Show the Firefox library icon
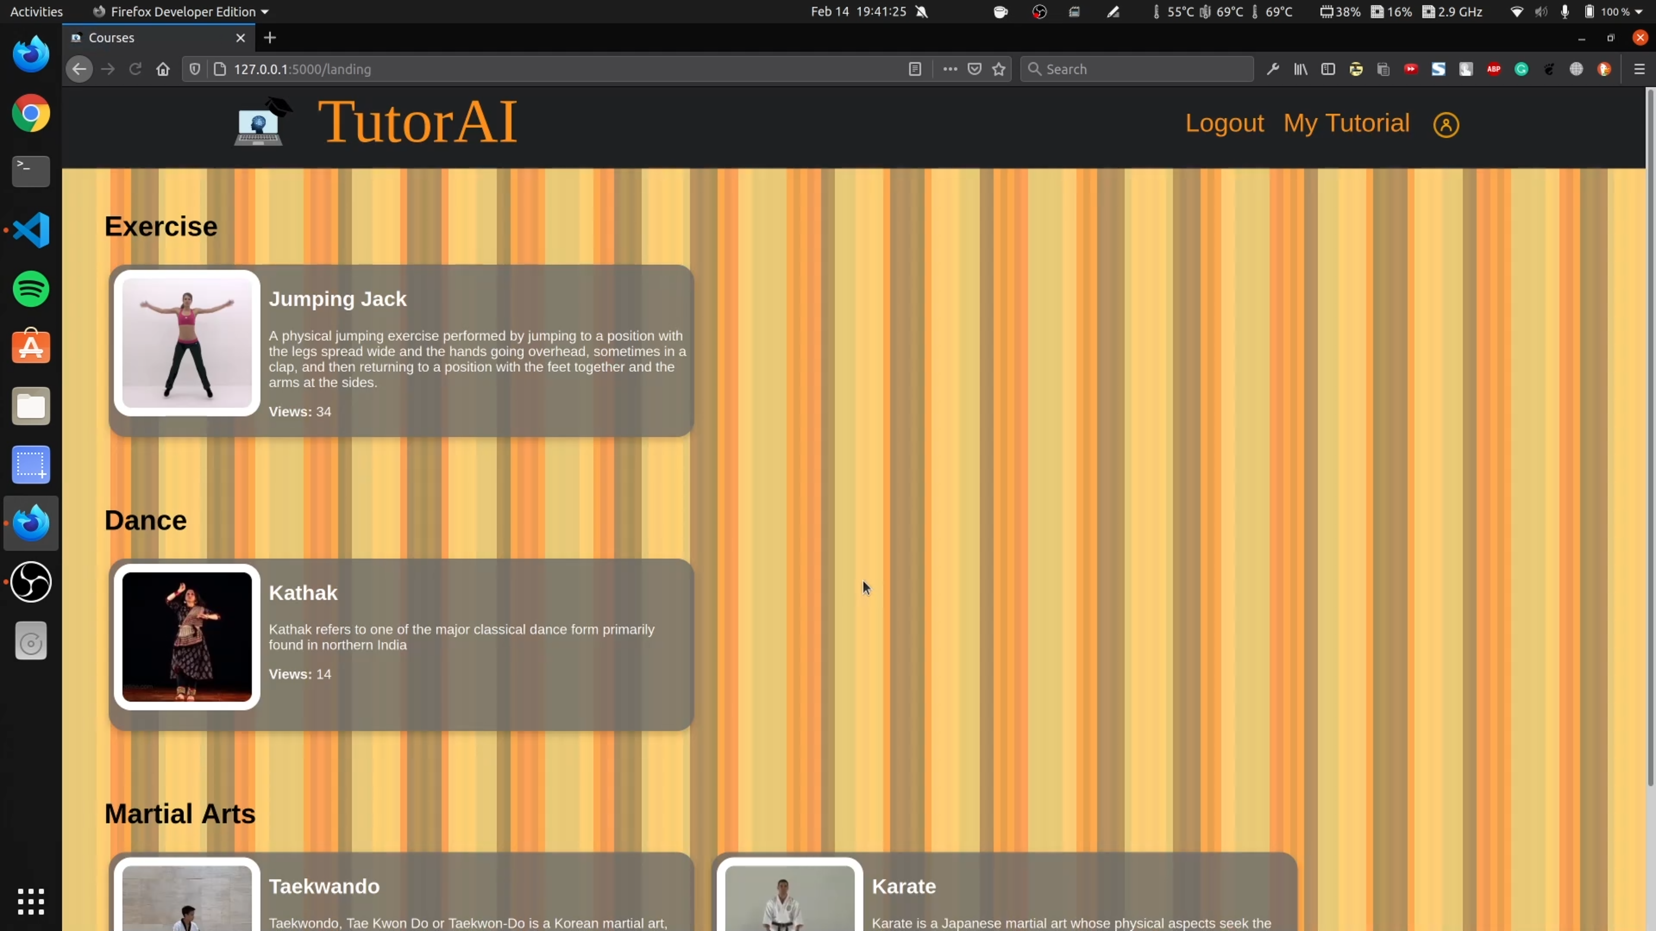1656x931 pixels. click(x=1301, y=69)
